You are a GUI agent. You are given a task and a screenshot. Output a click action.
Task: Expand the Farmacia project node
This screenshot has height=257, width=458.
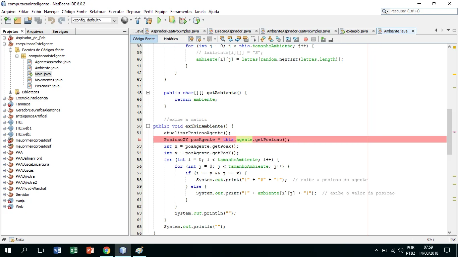click(x=4, y=104)
